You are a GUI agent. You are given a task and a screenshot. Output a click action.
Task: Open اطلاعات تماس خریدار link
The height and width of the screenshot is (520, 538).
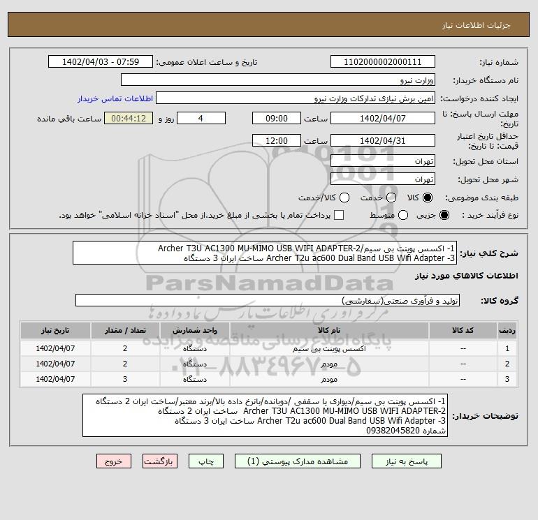115,98
